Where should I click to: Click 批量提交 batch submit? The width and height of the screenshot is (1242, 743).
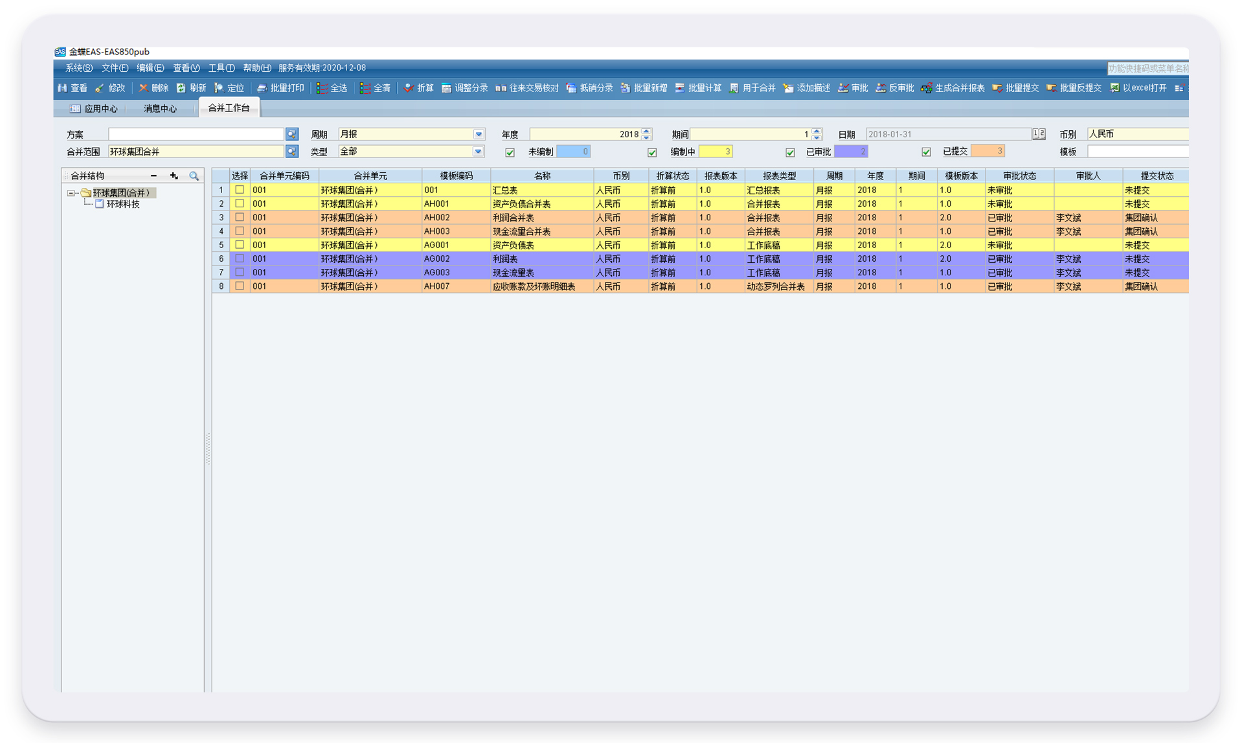click(1015, 88)
